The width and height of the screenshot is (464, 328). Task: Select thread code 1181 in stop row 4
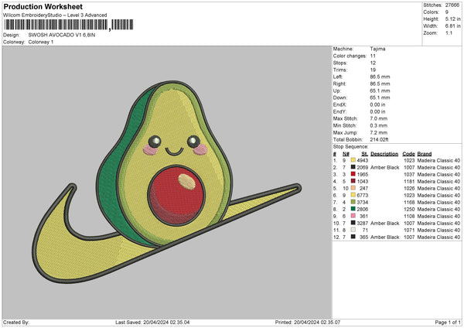click(409, 181)
